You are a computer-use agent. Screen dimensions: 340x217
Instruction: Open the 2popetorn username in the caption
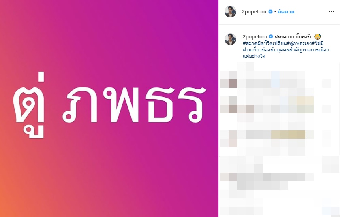pyautogui.click(x=255, y=36)
